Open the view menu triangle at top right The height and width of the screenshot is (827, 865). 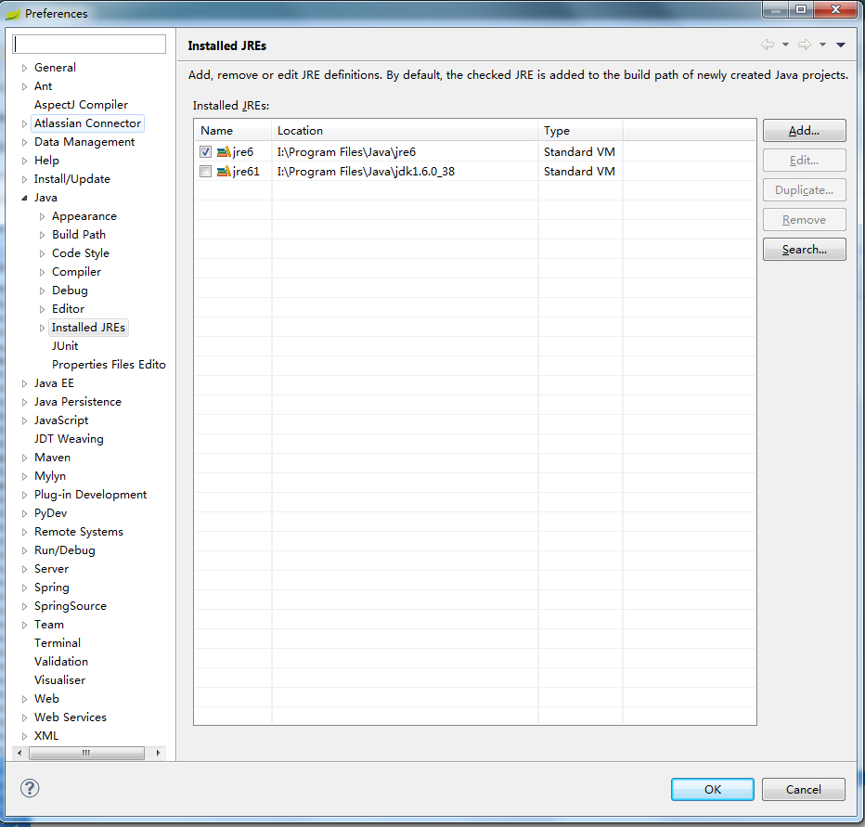click(841, 45)
